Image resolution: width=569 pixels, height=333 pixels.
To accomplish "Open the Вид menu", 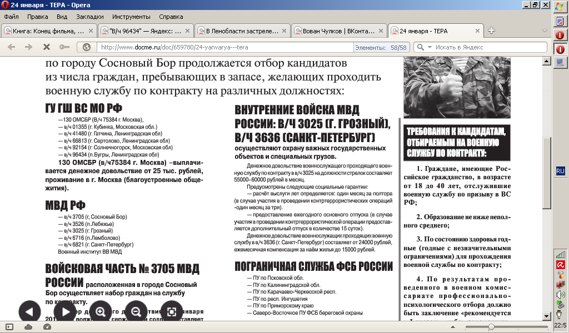I will 62,17.
